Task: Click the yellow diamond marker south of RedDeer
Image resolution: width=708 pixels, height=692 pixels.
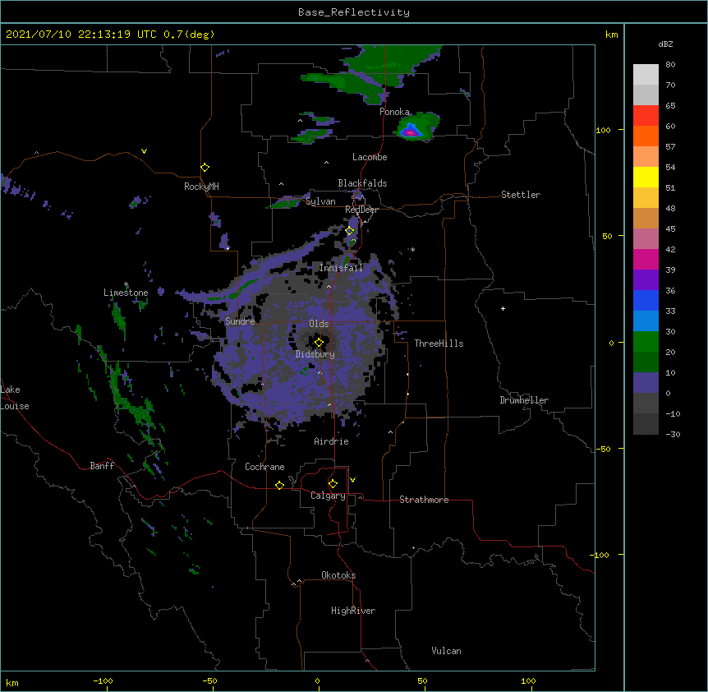Action: pyautogui.click(x=349, y=231)
